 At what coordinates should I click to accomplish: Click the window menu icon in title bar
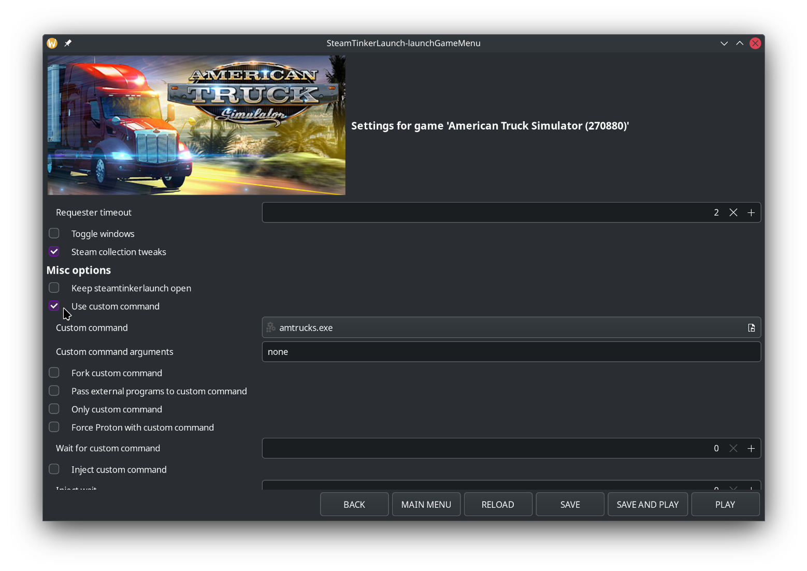[x=52, y=43]
